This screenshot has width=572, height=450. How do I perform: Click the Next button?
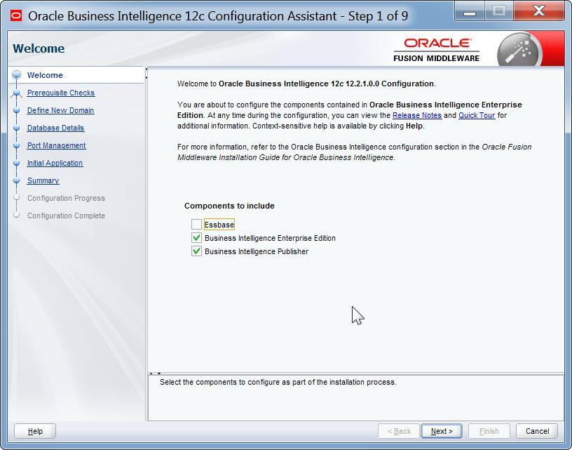click(442, 431)
